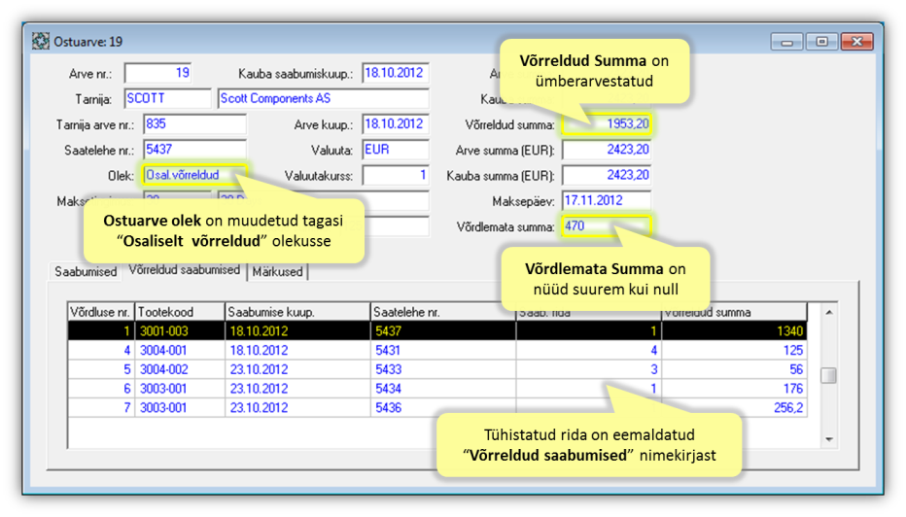The image size is (906, 517).
Task: Click table vertical scrollbar thumb
Action: pos(828,375)
